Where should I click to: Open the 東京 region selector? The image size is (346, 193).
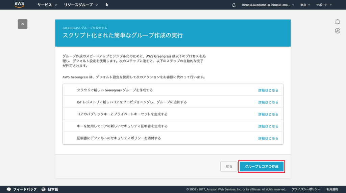pos(305,5)
